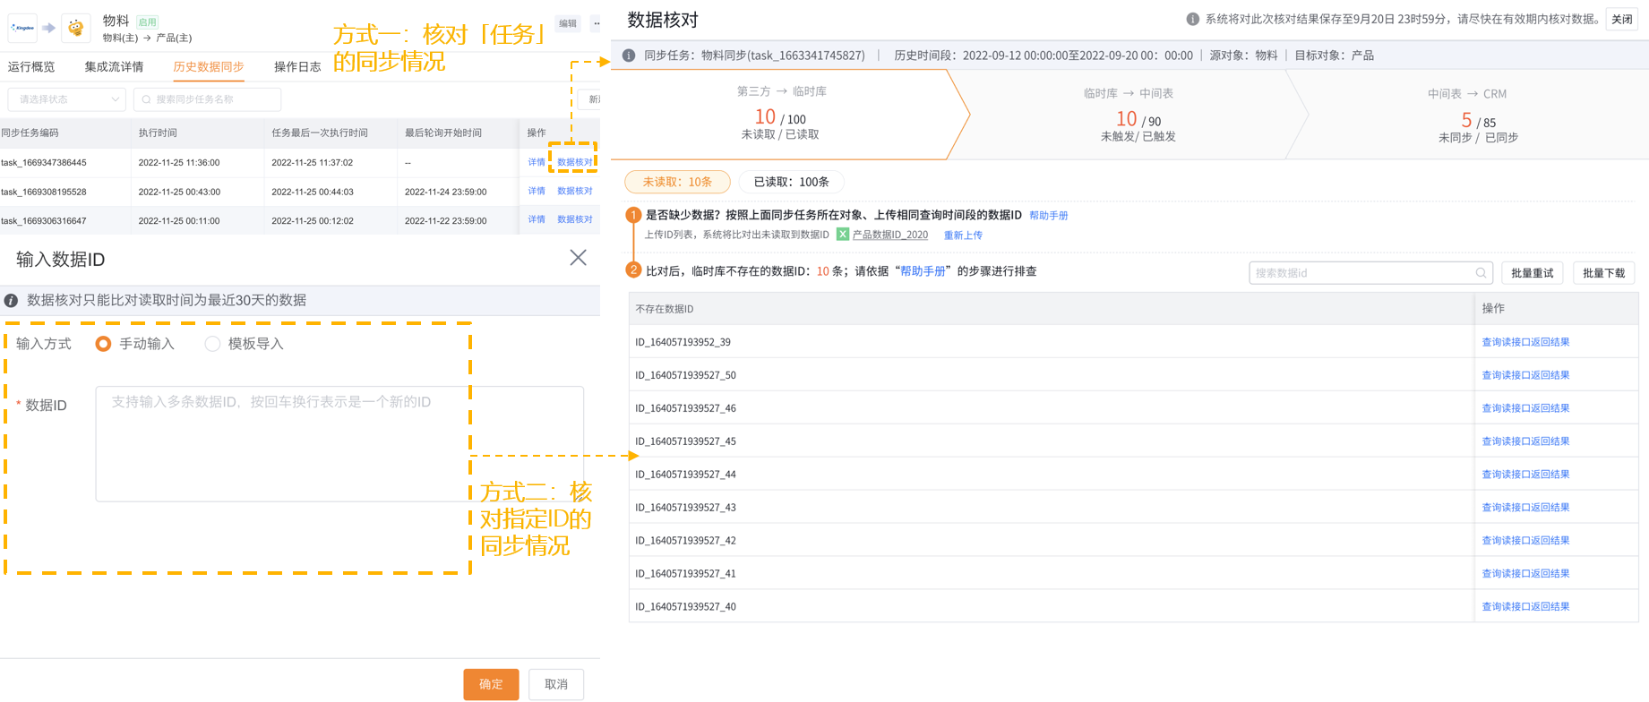Click the 取消 button
This screenshot has height=702, width=1649.
pyautogui.click(x=556, y=684)
